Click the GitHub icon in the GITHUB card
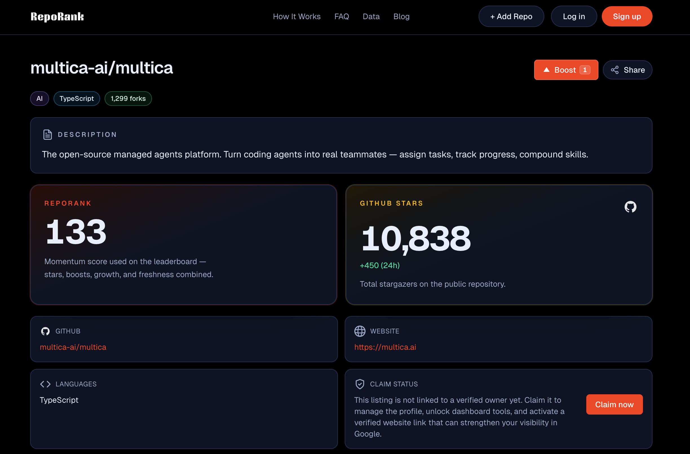 coord(45,331)
